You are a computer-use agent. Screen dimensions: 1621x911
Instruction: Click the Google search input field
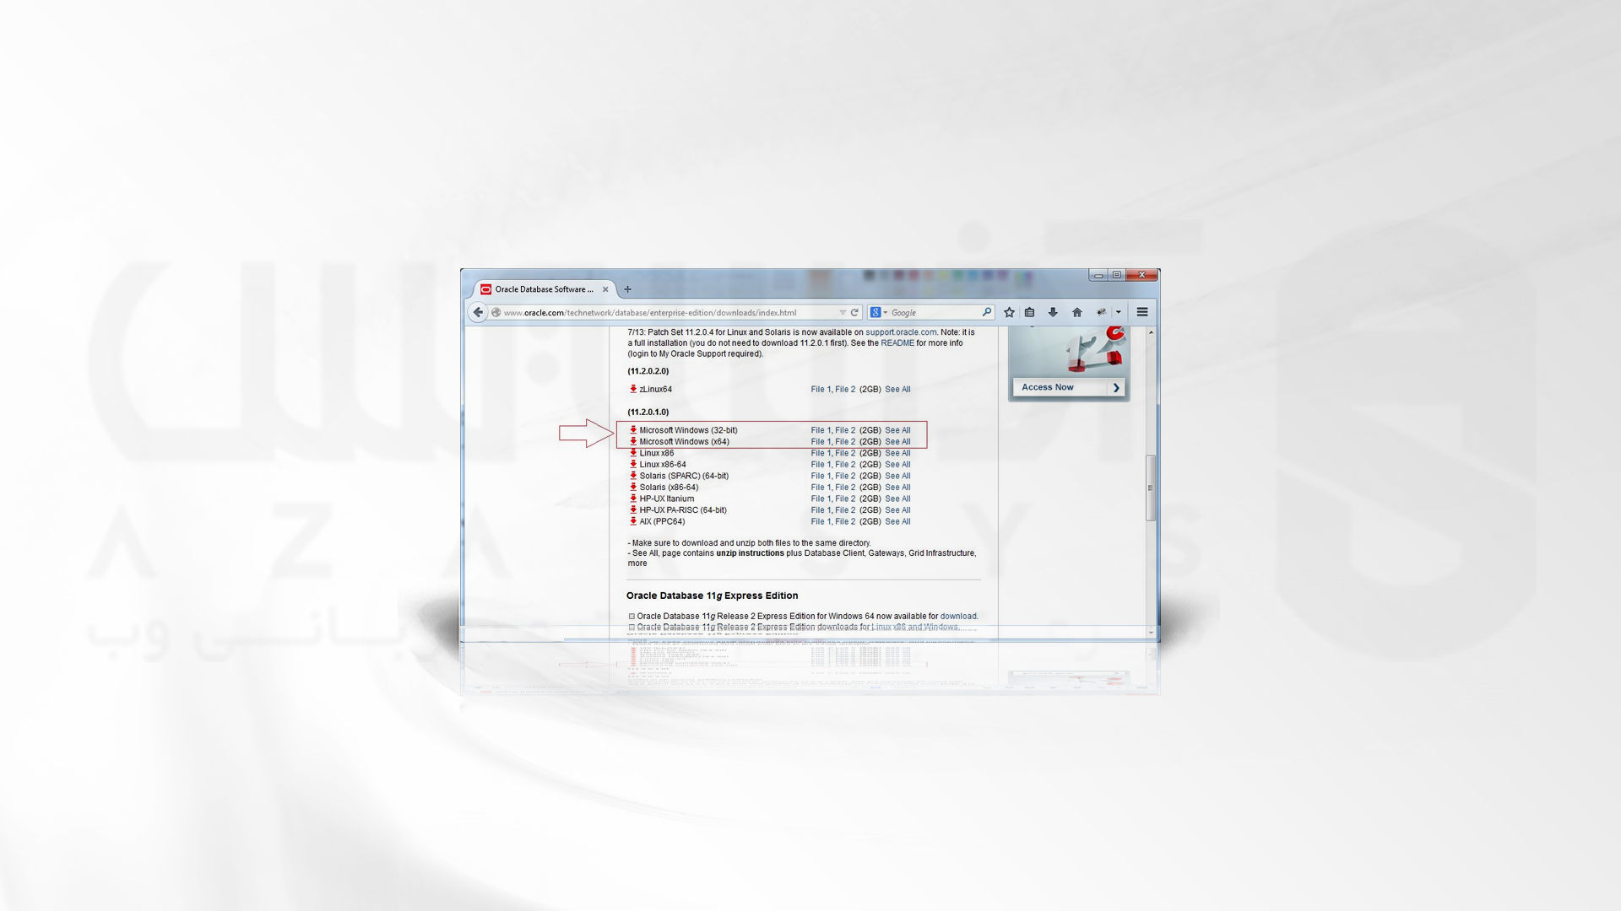tap(934, 313)
